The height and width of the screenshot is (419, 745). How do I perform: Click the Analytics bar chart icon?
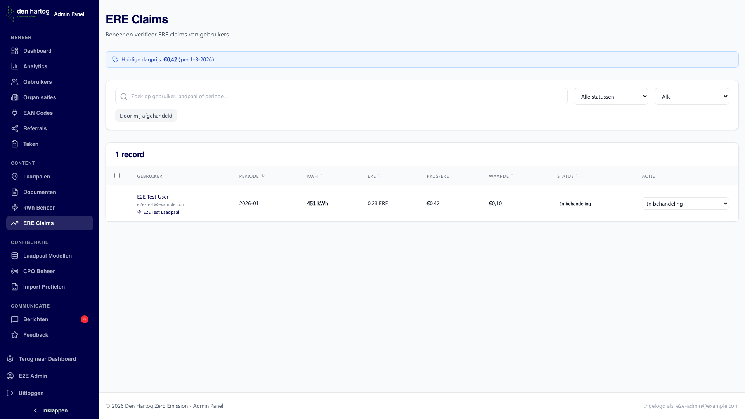coord(15,66)
